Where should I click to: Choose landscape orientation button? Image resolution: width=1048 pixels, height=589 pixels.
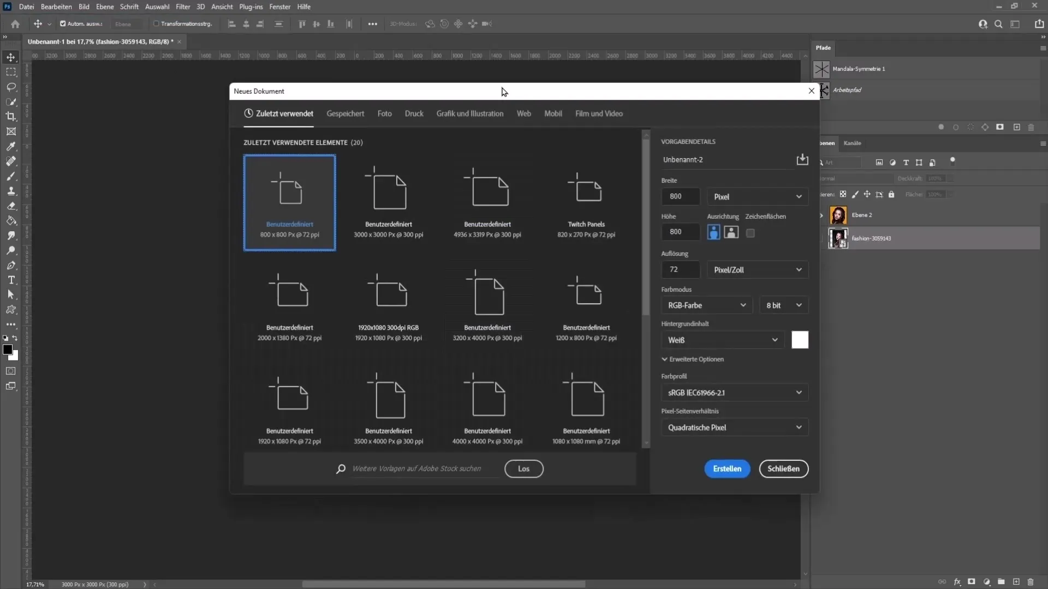[731, 232]
